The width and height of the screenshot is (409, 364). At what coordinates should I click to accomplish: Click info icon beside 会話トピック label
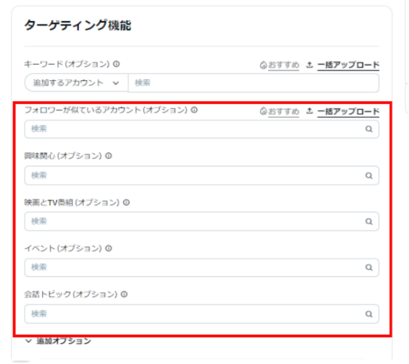click(x=124, y=294)
